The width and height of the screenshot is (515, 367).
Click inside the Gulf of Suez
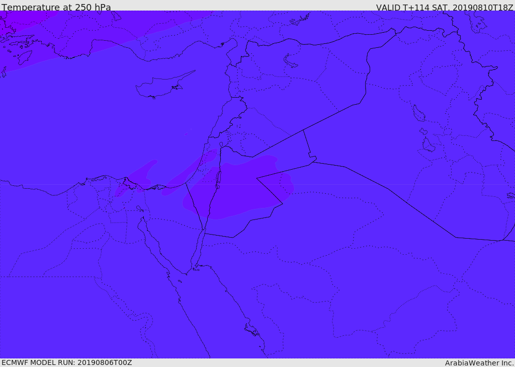tap(153, 242)
